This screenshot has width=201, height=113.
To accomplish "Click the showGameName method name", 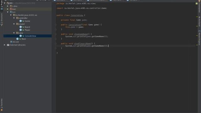I will pyautogui.click(x=81, y=34).
